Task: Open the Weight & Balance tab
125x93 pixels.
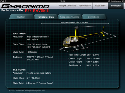Action: [x=67, y=6]
